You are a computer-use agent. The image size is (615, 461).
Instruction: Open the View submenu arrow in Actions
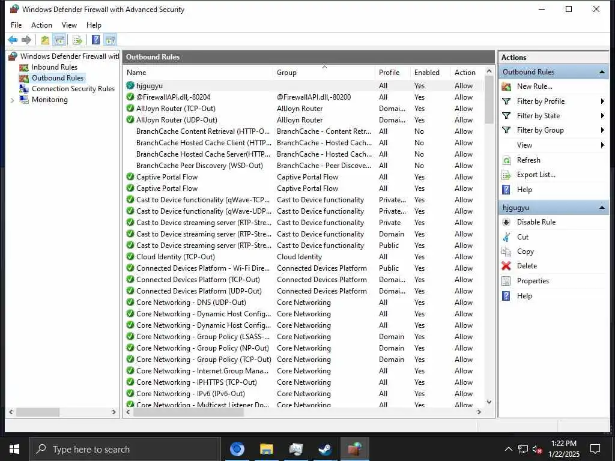click(x=602, y=145)
